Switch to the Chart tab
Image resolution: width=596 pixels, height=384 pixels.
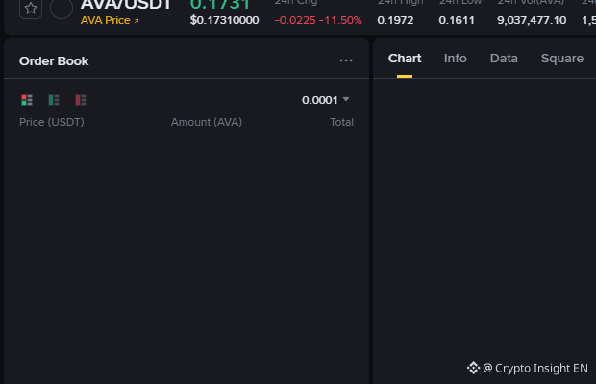pos(405,59)
